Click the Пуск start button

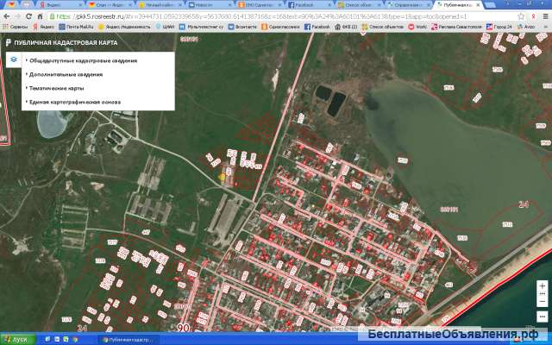pyautogui.click(x=16, y=339)
